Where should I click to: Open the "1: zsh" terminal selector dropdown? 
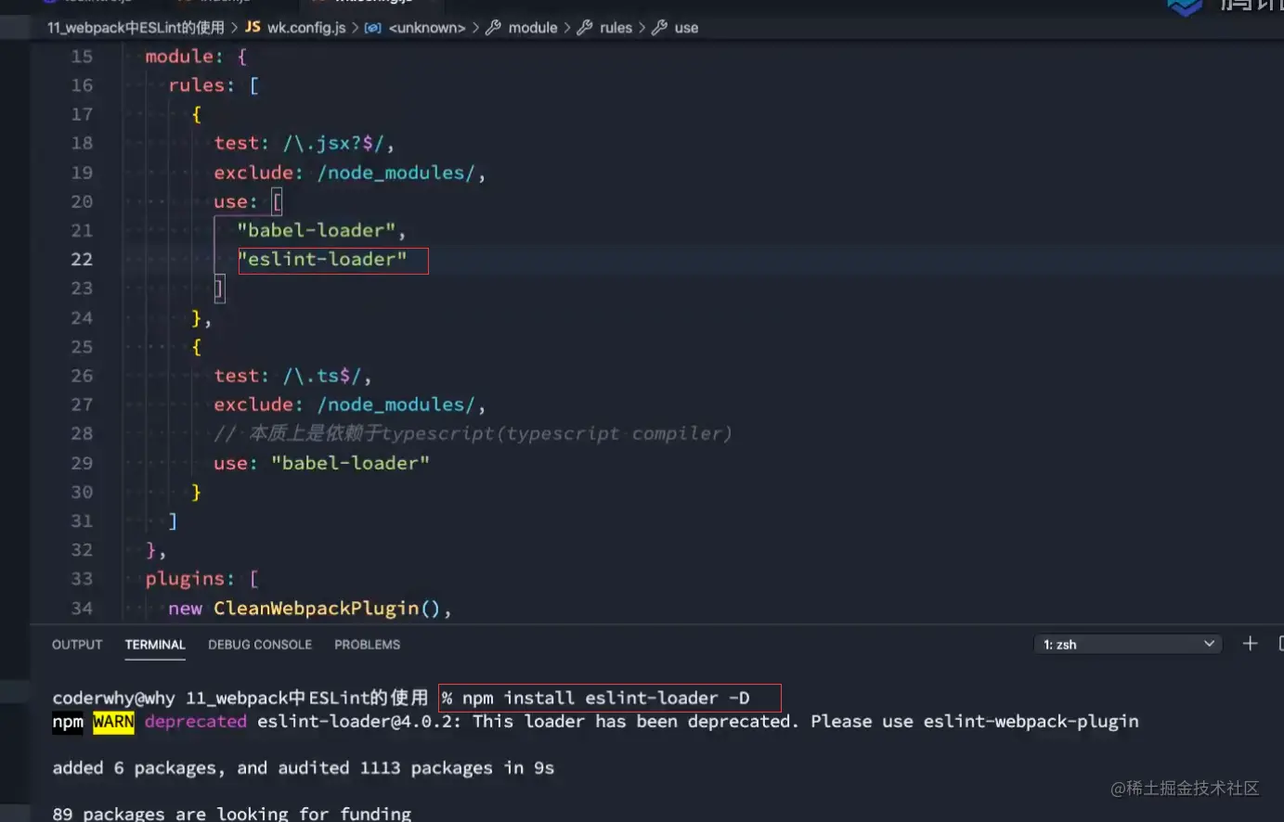(x=1128, y=644)
